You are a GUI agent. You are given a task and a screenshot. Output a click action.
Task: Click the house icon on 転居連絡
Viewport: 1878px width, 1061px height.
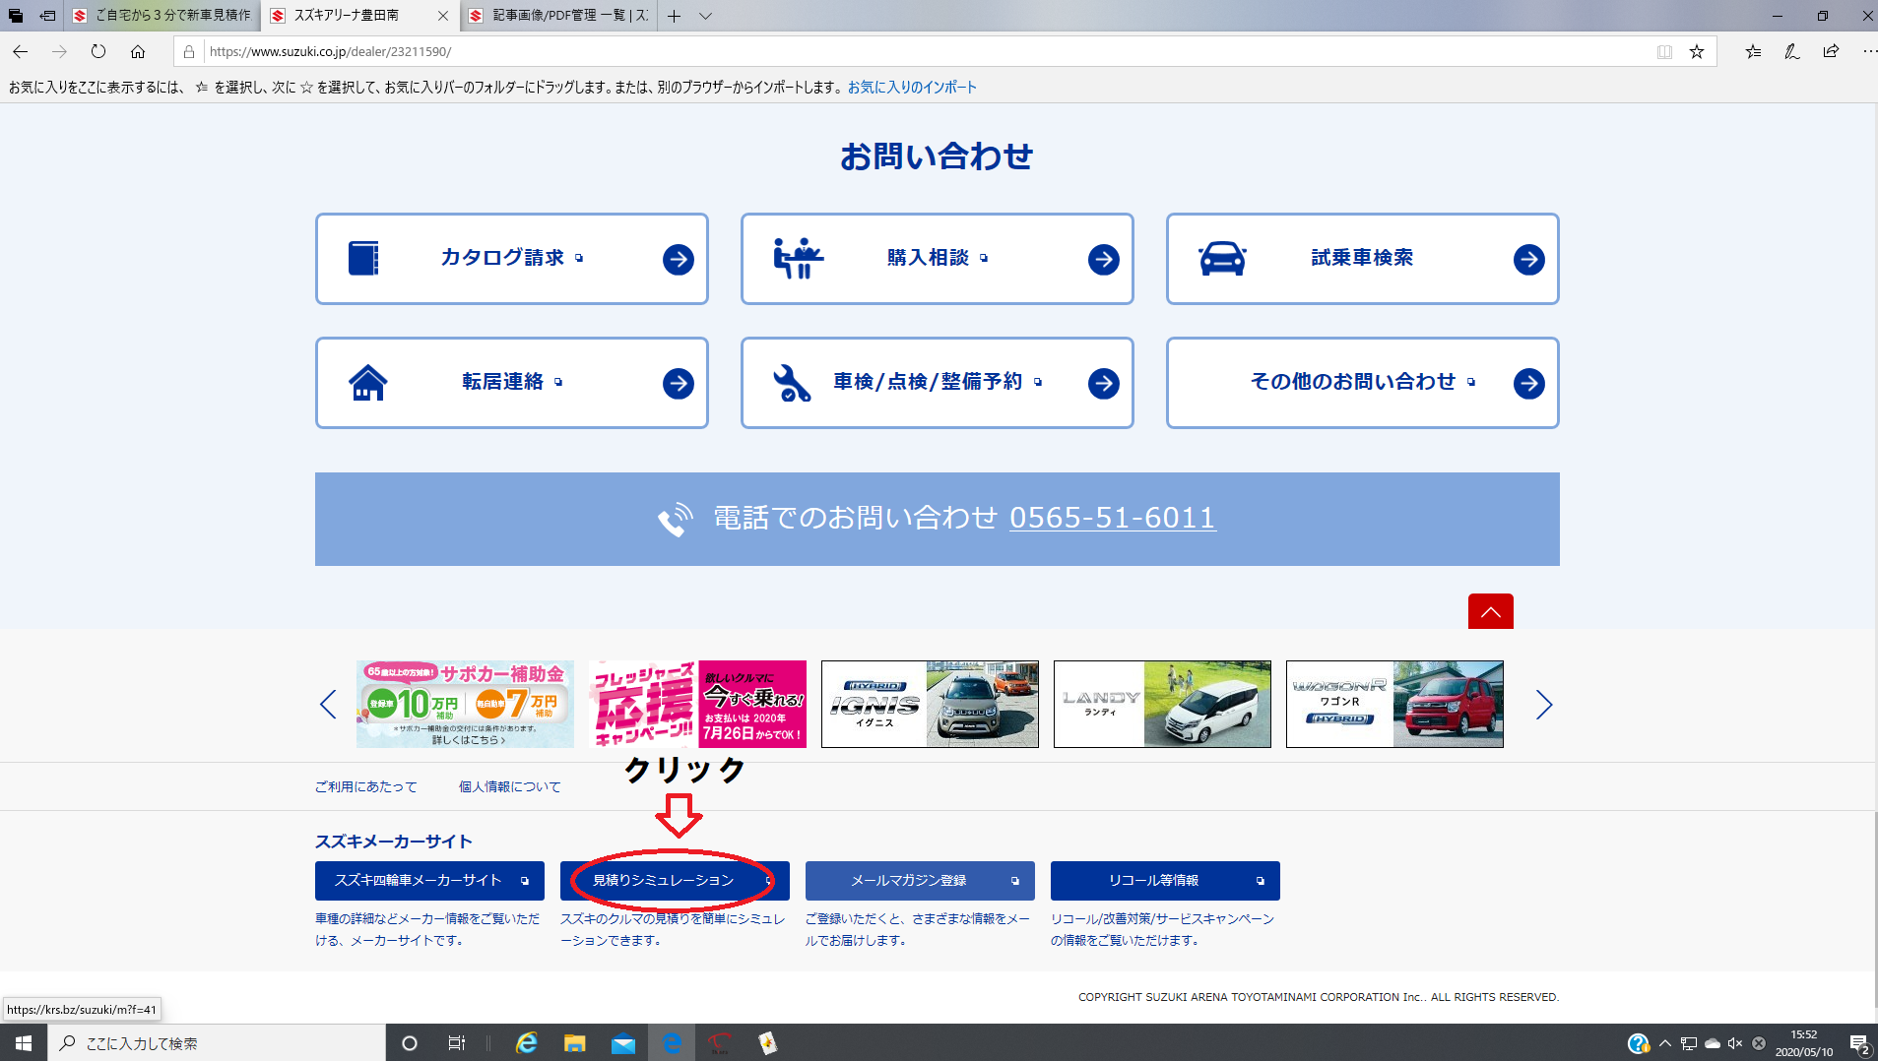[367, 382]
